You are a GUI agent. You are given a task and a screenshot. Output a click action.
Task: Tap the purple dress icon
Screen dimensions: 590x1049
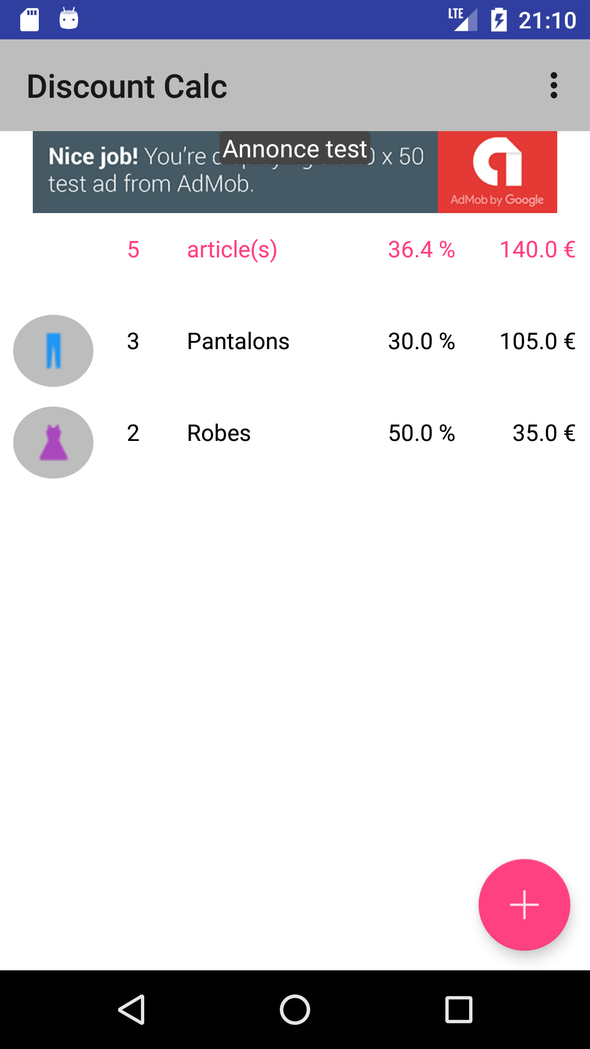[x=53, y=443]
